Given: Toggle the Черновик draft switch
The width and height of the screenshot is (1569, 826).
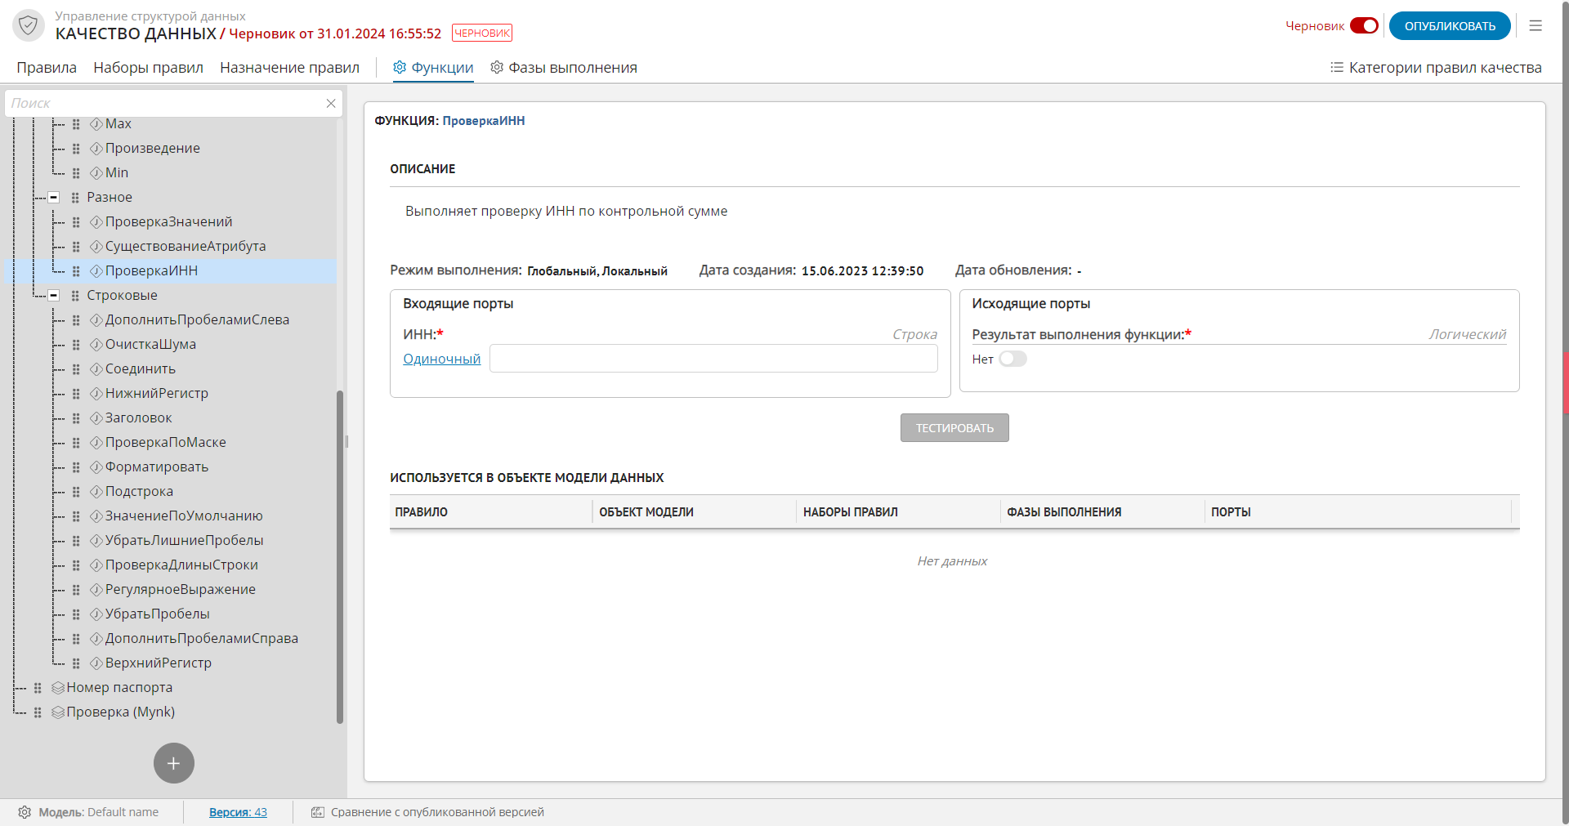Looking at the screenshot, I should (x=1364, y=26).
